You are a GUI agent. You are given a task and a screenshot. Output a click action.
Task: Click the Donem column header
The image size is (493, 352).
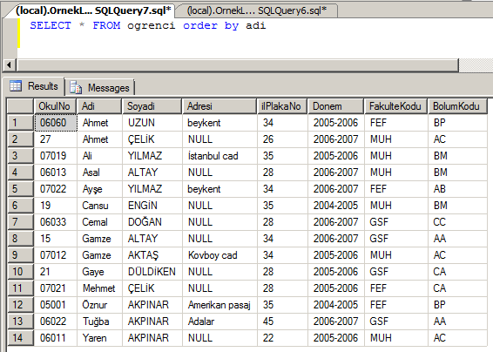click(336, 106)
